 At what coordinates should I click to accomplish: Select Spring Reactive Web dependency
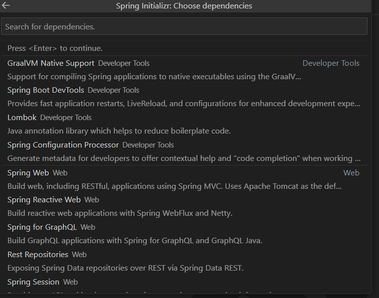[184, 206]
